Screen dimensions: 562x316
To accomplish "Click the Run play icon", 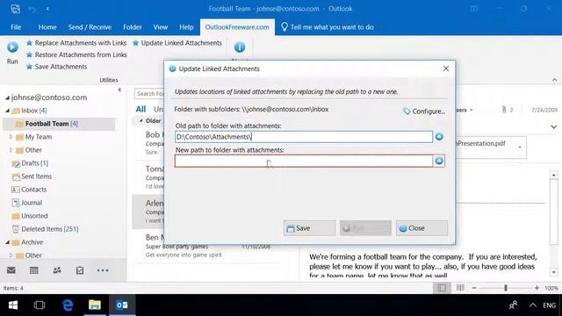I will pos(12,47).
